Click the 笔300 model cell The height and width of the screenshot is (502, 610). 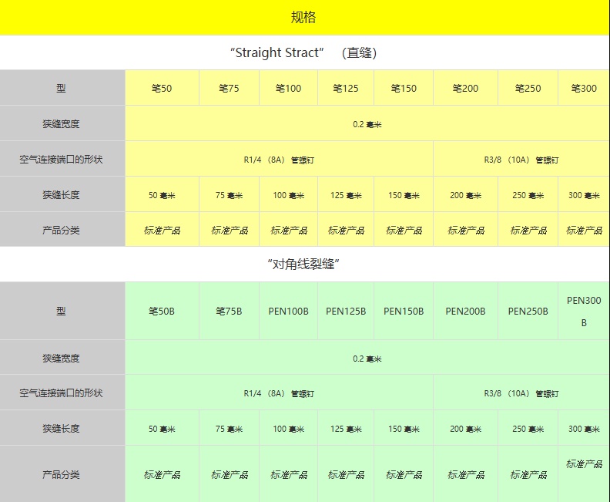[584, 88]
